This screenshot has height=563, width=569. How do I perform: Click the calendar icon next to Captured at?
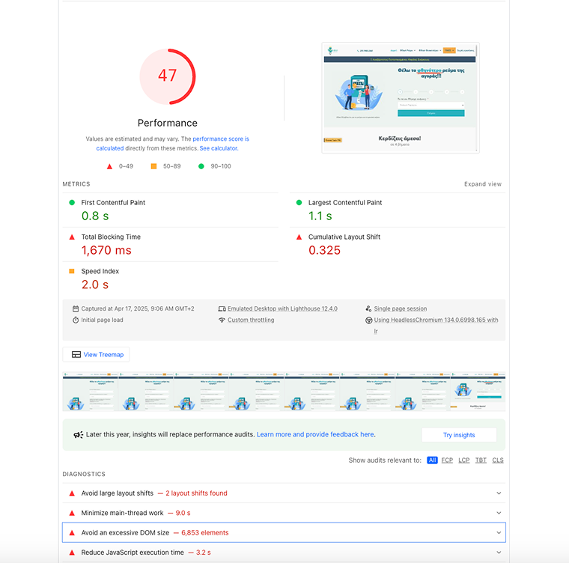tap(76, 309)
